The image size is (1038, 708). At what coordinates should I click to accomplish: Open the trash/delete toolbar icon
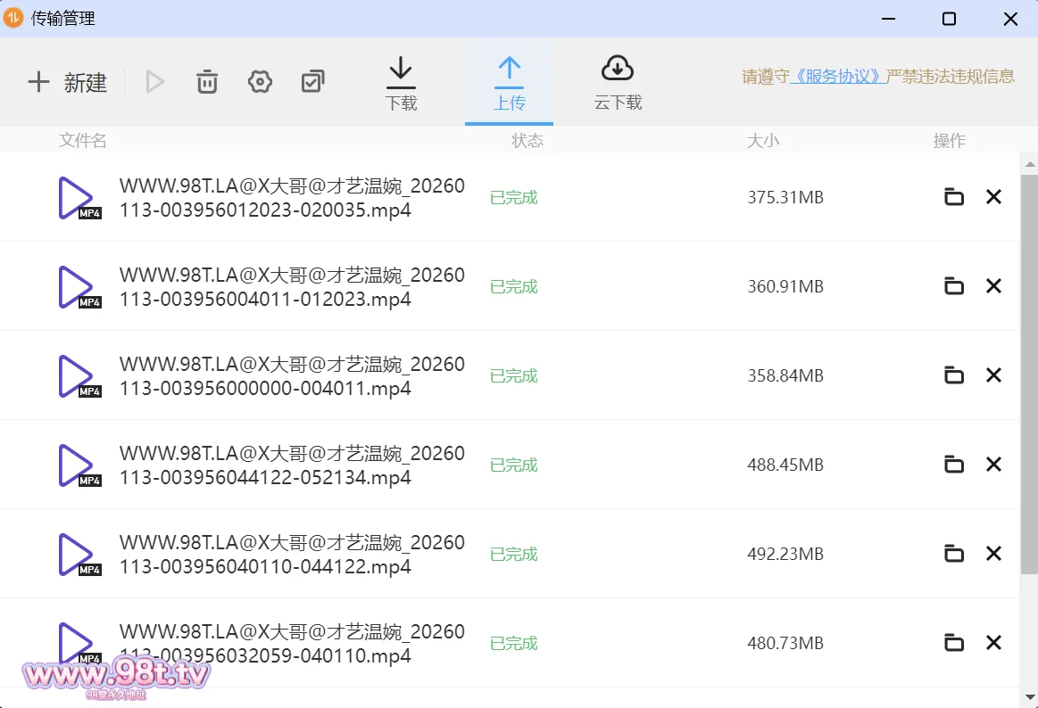tap(207, 81)
